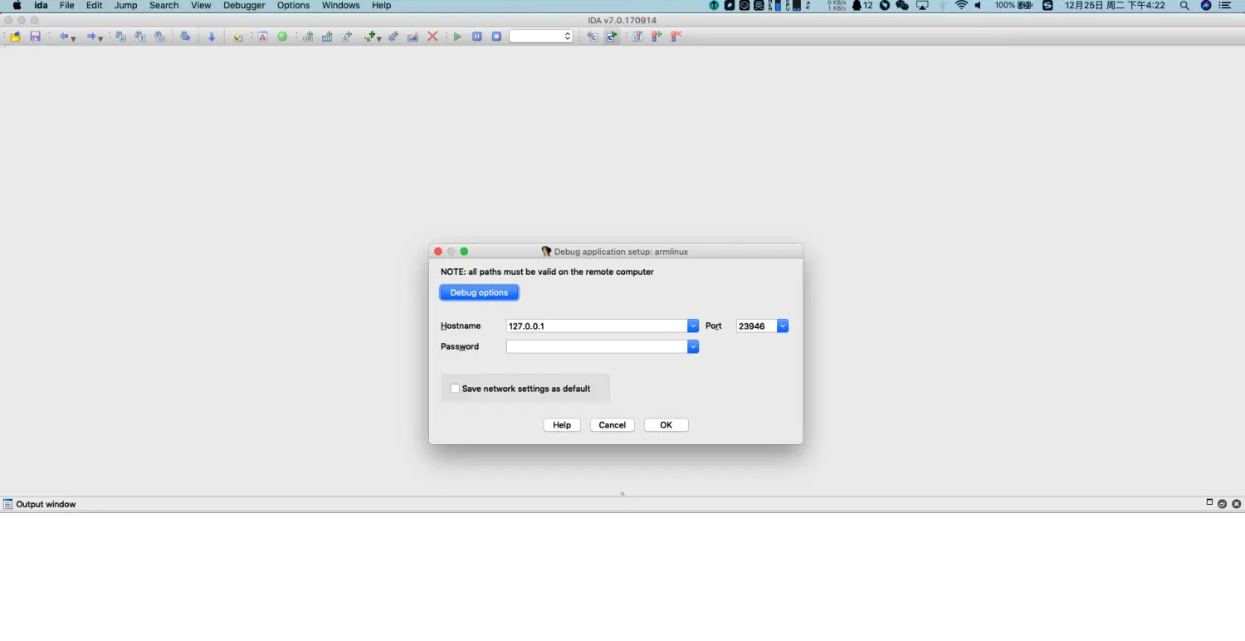Click the red-bordered A toolbar icon
Image resolution: width=1245 pixels, height=641 pixels.
[262, 37]
